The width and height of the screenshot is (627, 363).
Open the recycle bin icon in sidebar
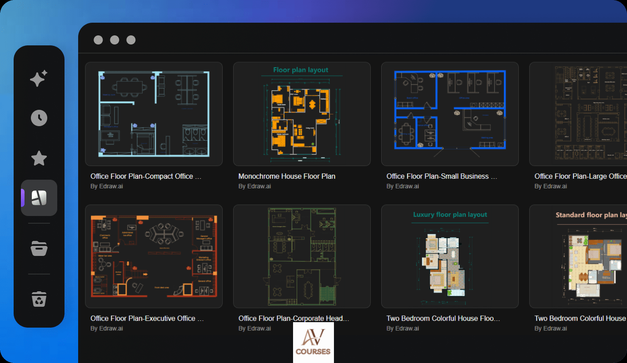click(39, 299)
